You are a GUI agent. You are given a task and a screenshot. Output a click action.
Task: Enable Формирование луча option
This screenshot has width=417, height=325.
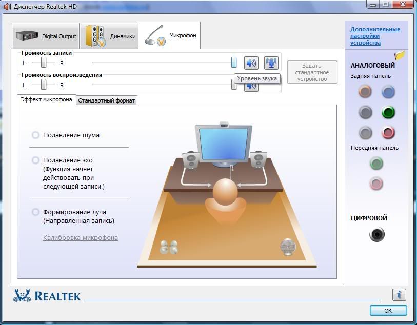coord(35,212)
